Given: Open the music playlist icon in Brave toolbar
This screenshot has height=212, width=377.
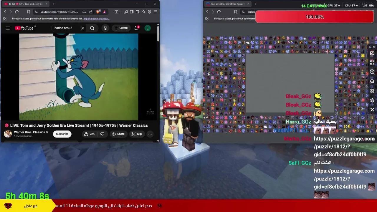Looking at the screenshot, I should click(126, 12).
